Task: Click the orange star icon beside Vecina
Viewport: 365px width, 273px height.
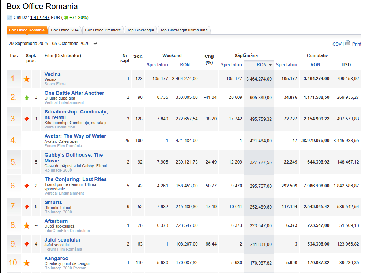Action: (x=26, y=79)
